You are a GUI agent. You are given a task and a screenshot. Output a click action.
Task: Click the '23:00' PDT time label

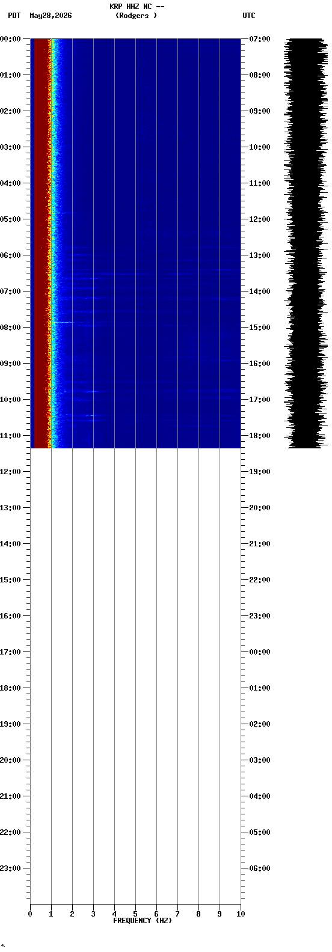click(10, 868)
